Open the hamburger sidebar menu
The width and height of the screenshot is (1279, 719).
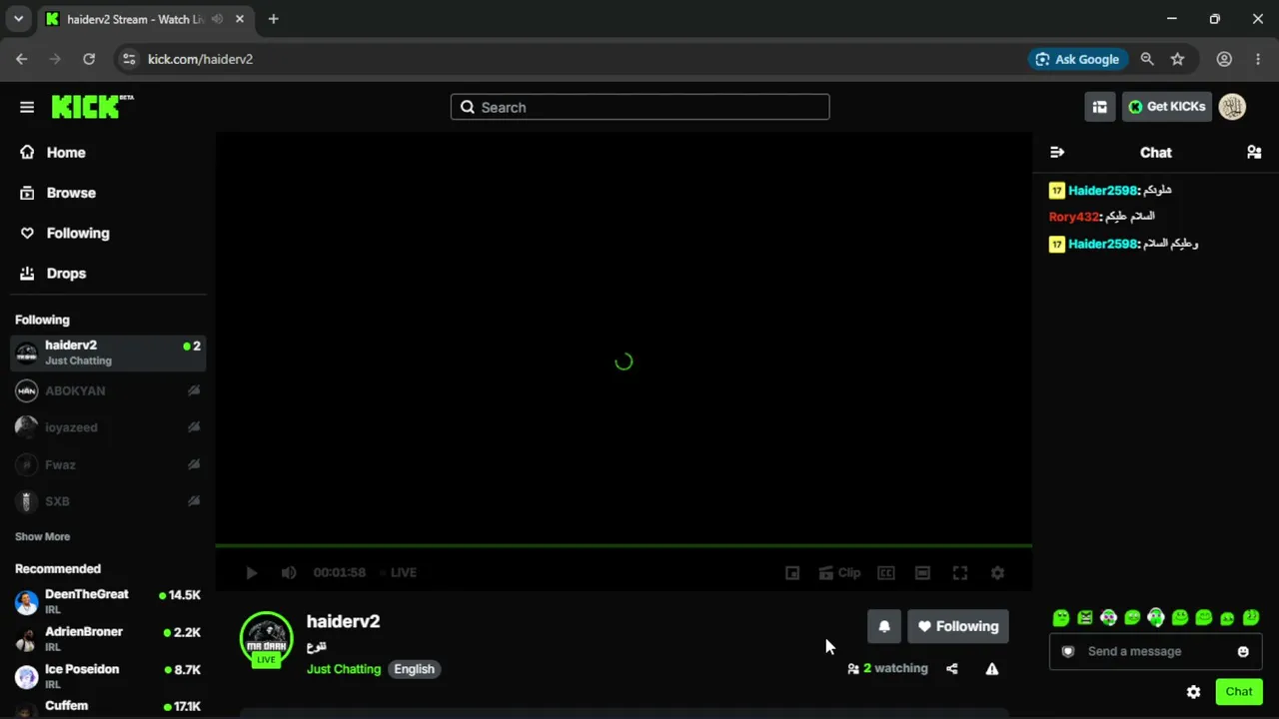click(x=27, y=107)
